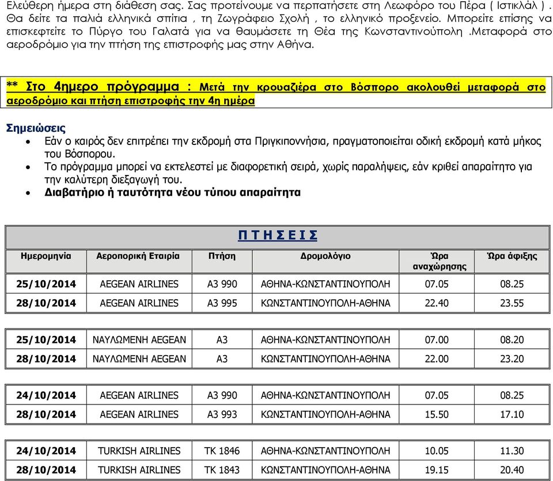The height and width of the screenshot is (481, 553).
Task: Click the bullet about διαφορετική σειρά program
Action: pos(288,173)
